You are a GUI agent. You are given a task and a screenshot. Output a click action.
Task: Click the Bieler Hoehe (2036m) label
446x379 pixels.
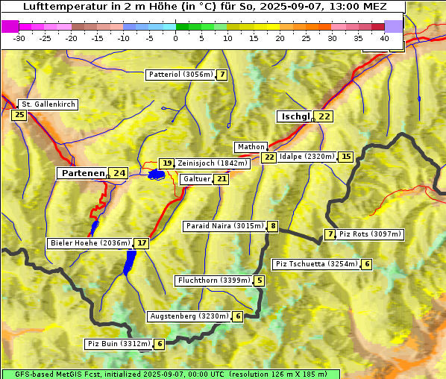pos(90,243)
